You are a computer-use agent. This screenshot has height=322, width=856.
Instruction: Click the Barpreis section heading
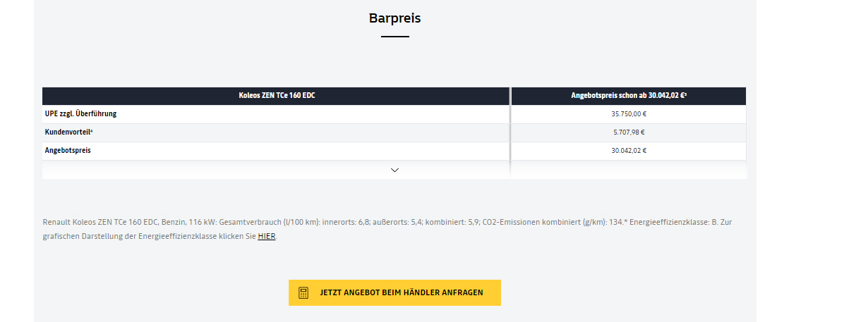(394, 18)
